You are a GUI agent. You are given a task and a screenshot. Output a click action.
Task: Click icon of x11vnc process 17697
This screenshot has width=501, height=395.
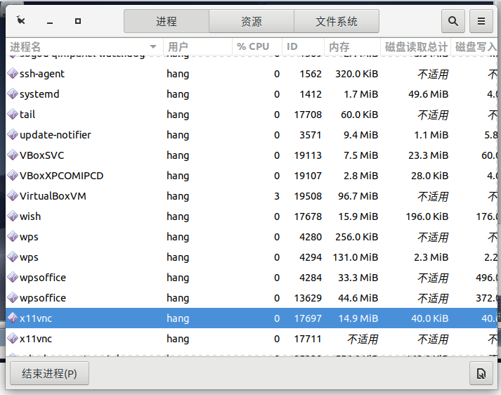click(x=13, y=318)
